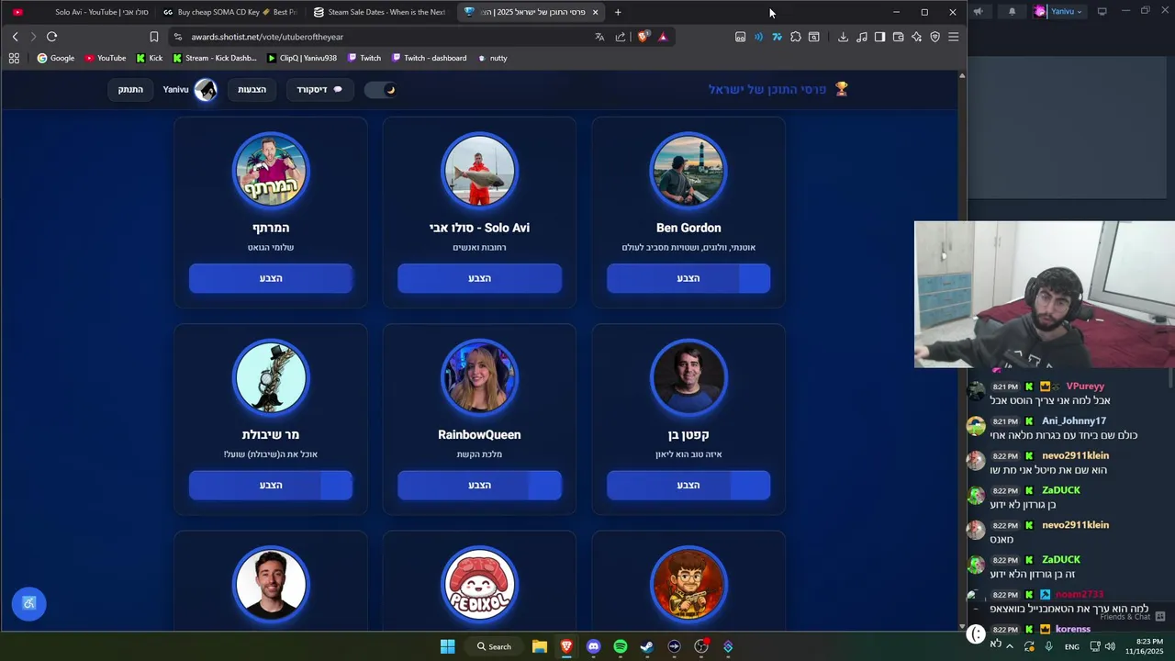Vote for RainbowQueen
The width and height of the screenshot is (1175, 661).
click(479, 485)
